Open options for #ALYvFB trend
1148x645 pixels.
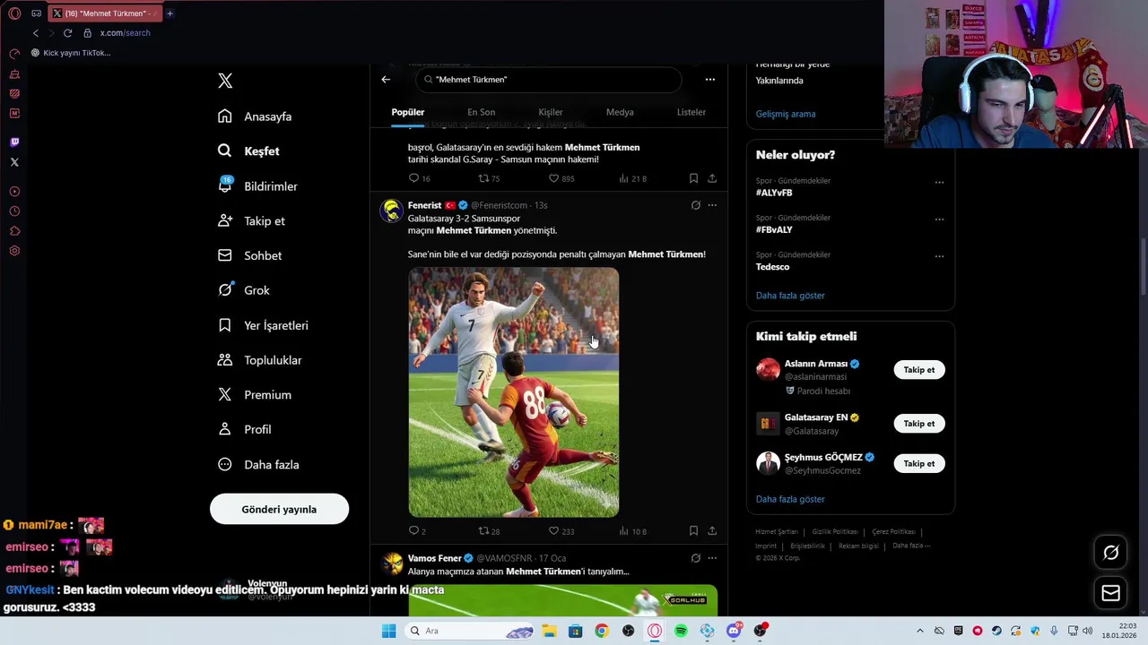(939, 182)
